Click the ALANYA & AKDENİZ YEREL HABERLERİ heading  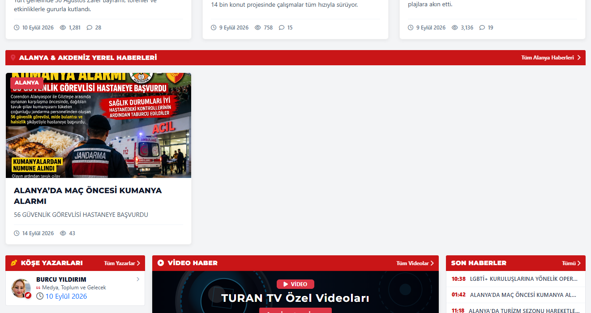click(x=88, y=58)
